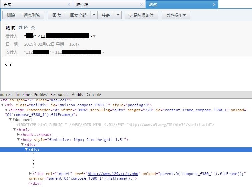The height and width of the screenshot is (187, 252).
Task: Collapse the maildiv div node
Action: [2, 105]
